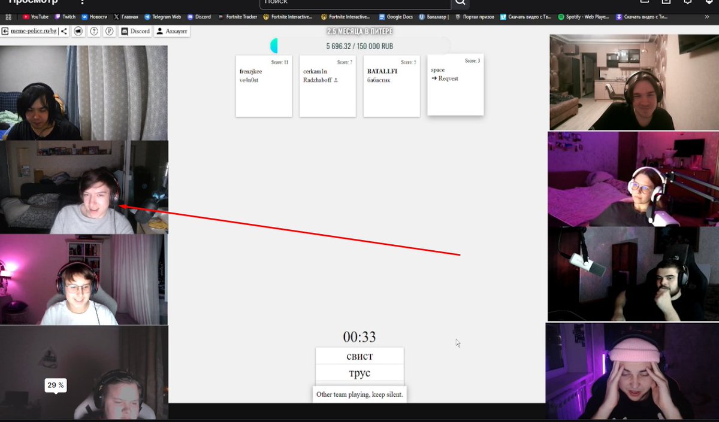Open the X Главная bookmark

click(x=126, y=17)
